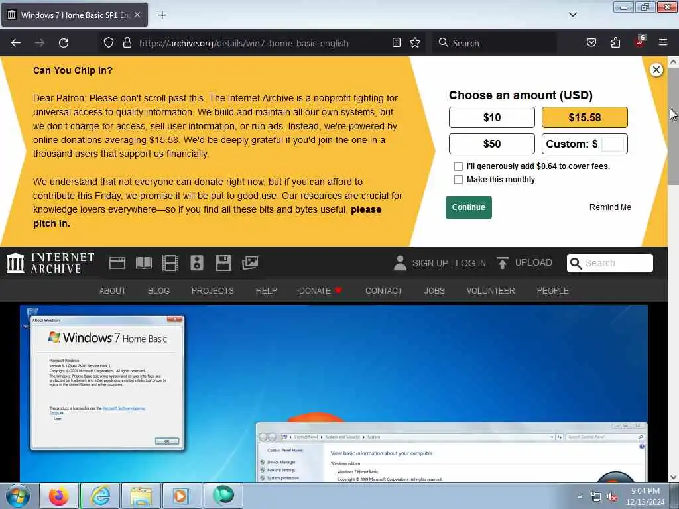This screenshot has width=679, height=509.
Task: Bookmark this page with the star icon
Action: click(415, 43)
